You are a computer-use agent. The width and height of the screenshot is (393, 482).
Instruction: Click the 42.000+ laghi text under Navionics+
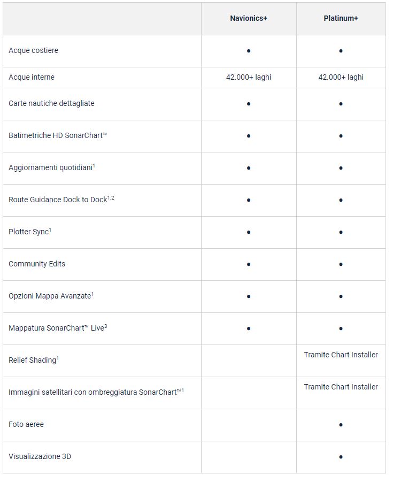[249, 77]
